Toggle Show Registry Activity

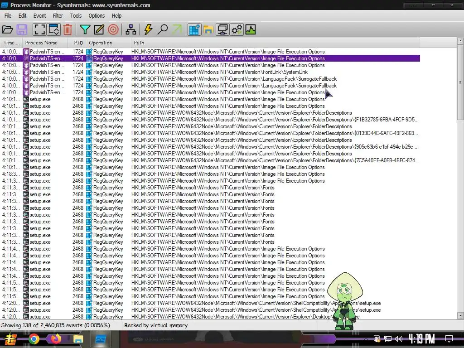point(194,29)
